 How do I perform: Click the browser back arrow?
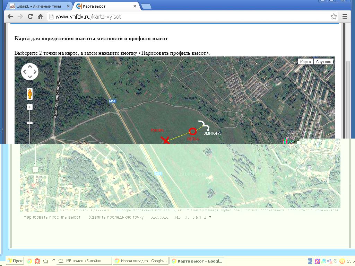[x=10, y=17]
